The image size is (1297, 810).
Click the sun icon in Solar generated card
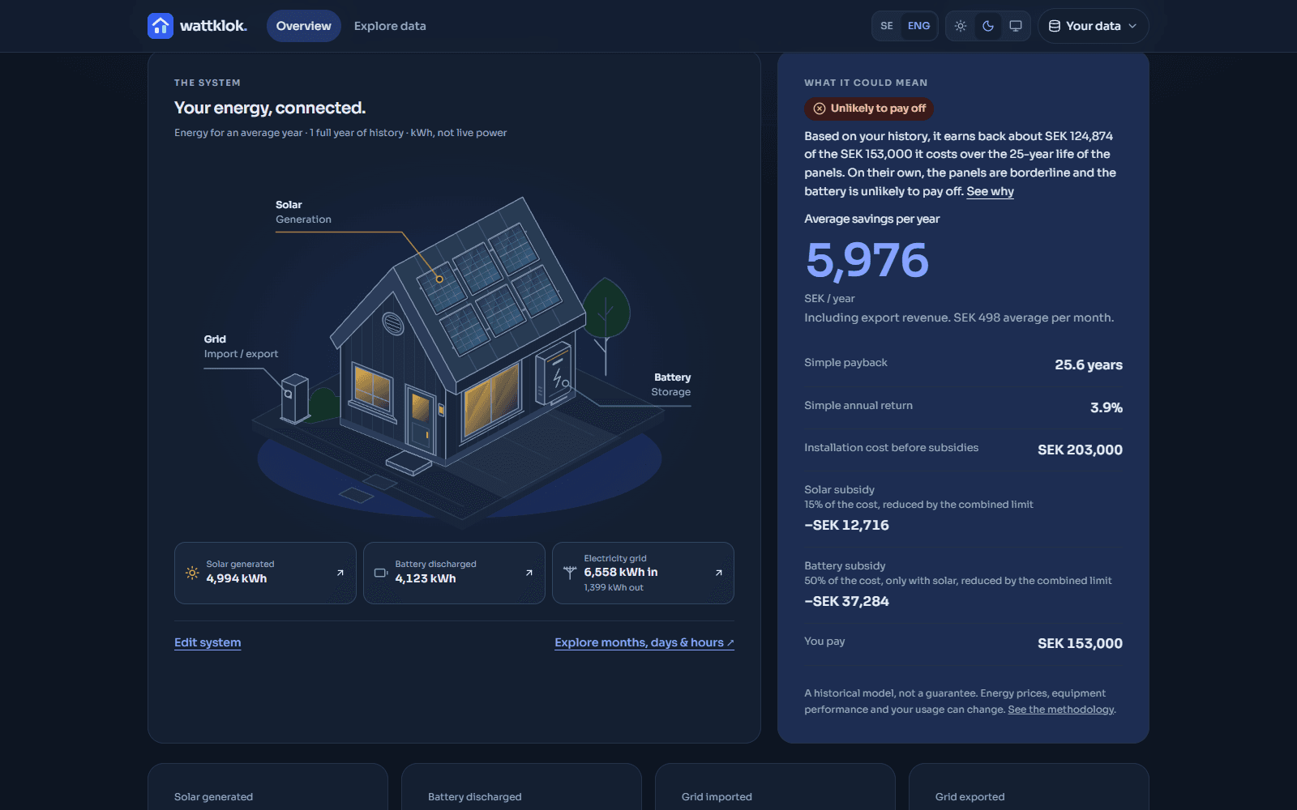pyautogui.click(x=192, y=573)
